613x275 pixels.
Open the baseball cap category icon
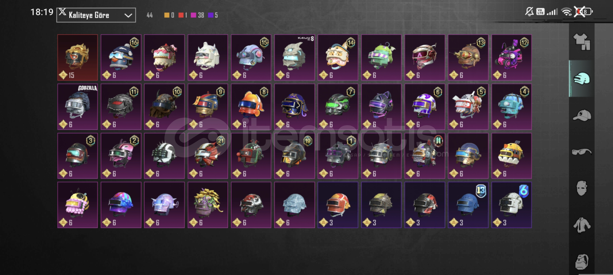[x=582, y=115]
